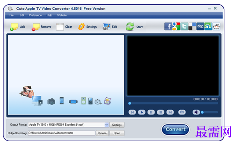Image resolution: width=239 pixels, height=144 pixels.
Task: Skip to previous track in player
Action: tap(132, 112)
